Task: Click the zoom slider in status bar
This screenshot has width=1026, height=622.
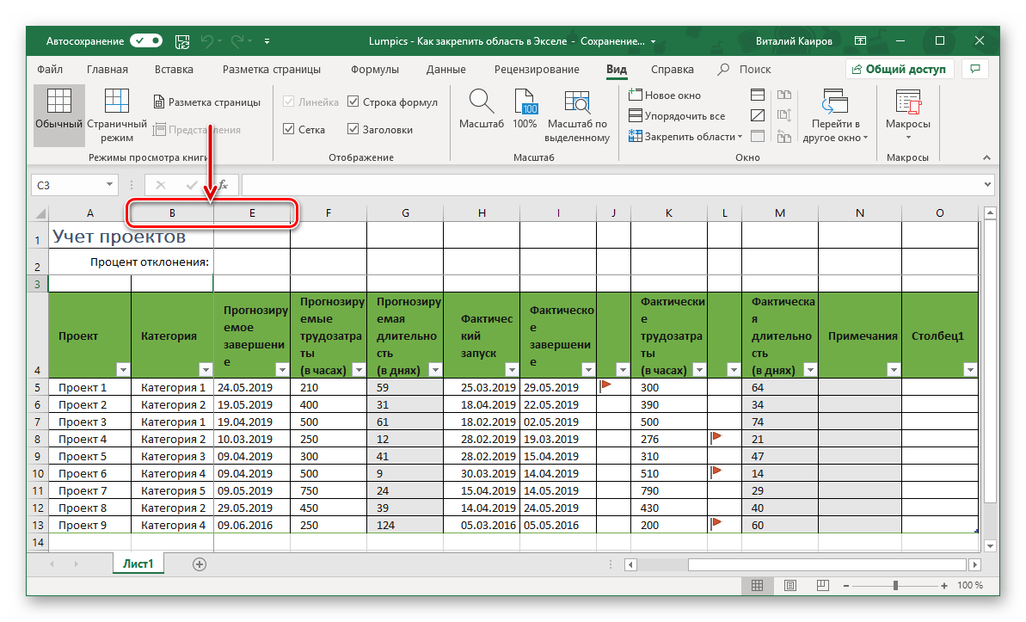Action: [x=895, y=585]
